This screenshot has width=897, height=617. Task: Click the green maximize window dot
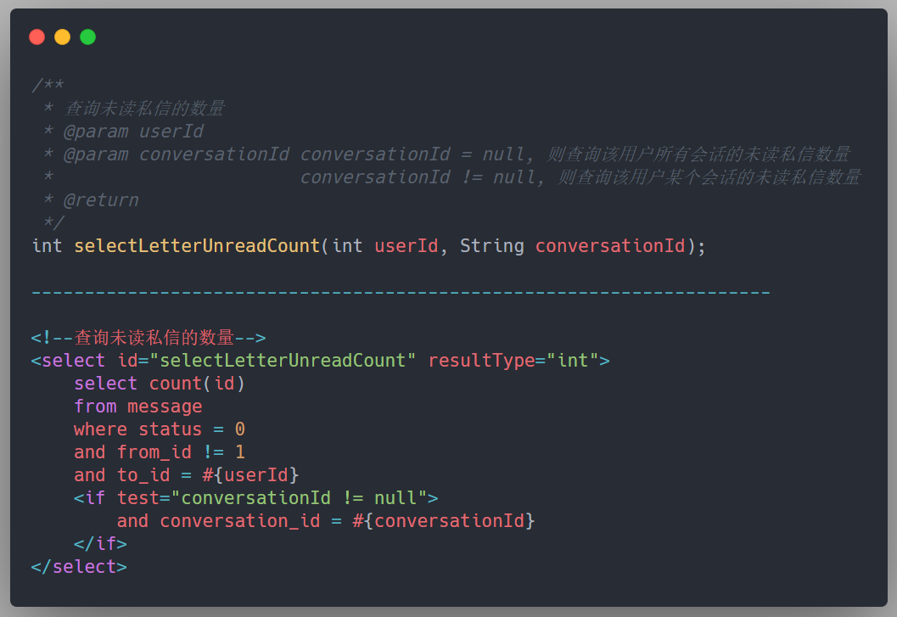tap(87, 37)
